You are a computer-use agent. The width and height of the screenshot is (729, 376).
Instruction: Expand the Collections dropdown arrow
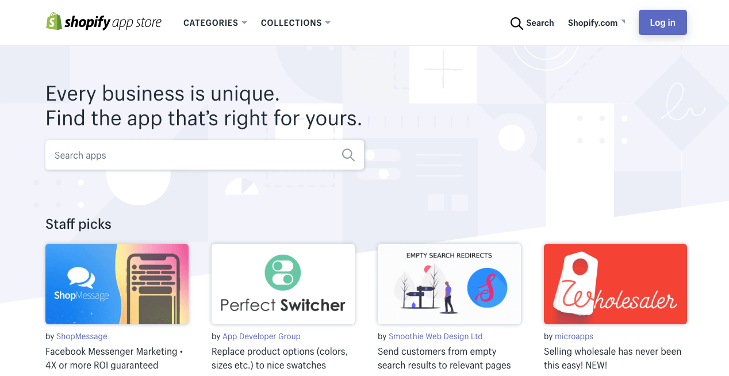tap(328, 23)
